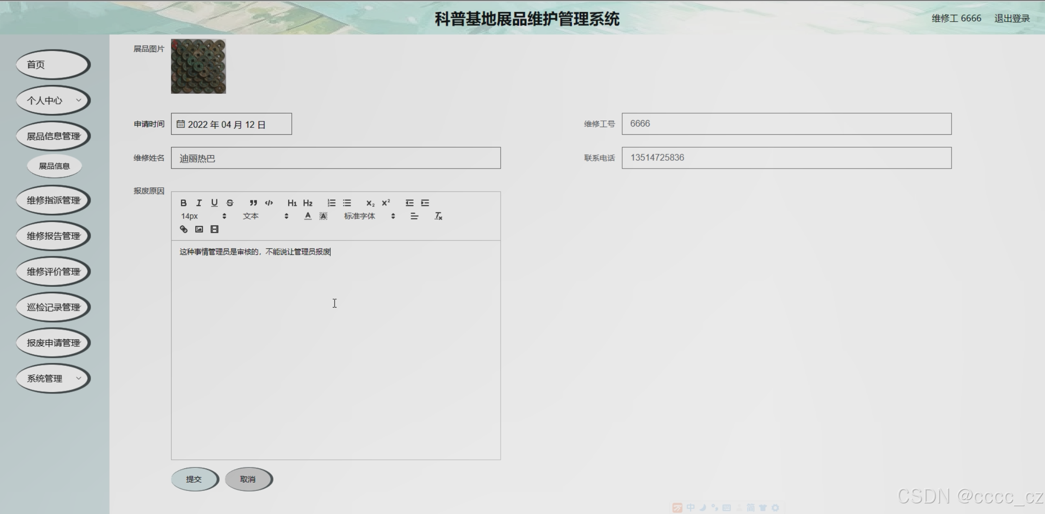Apply underline formatting

[x=214, y=203]
